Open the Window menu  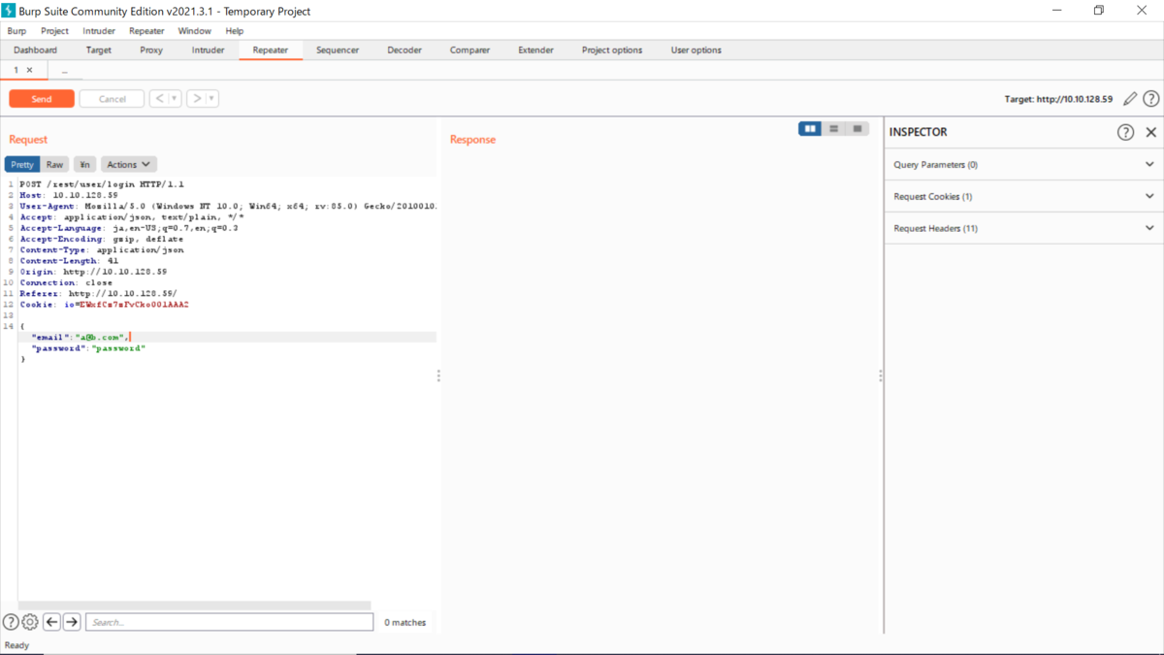[194, 31]
